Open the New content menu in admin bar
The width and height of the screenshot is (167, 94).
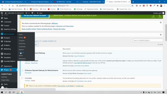[x=39, y=13]
